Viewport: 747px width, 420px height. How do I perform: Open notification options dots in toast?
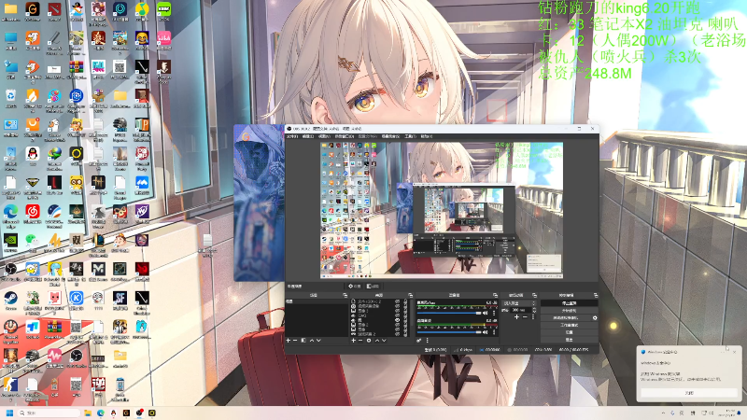click(723, 352)
